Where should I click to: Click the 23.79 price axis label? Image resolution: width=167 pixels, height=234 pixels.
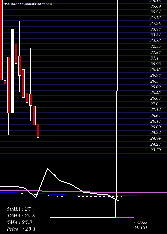(156, 150)
